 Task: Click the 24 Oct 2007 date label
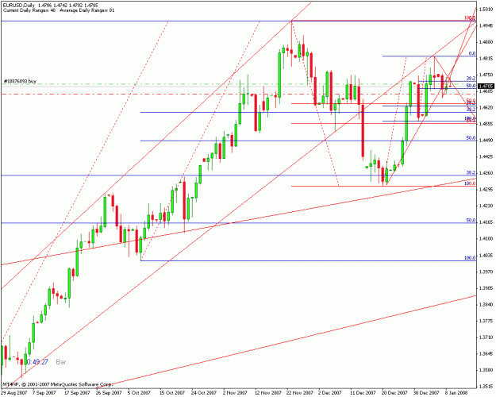tap(204, 393)
